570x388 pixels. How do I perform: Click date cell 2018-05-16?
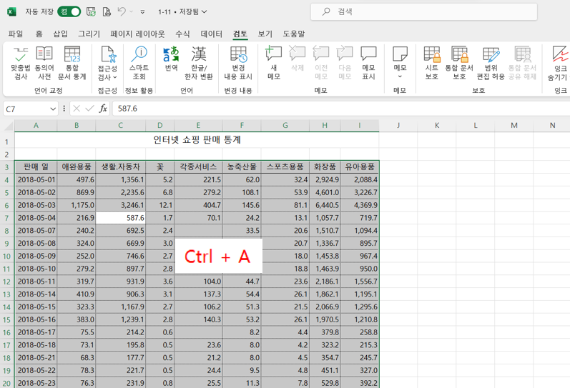click(x=36, y=319)
